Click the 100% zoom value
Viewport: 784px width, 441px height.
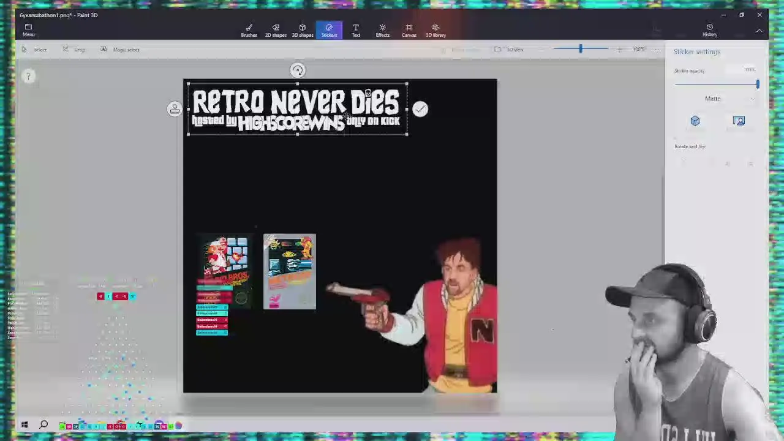click(x=639, y=50)
